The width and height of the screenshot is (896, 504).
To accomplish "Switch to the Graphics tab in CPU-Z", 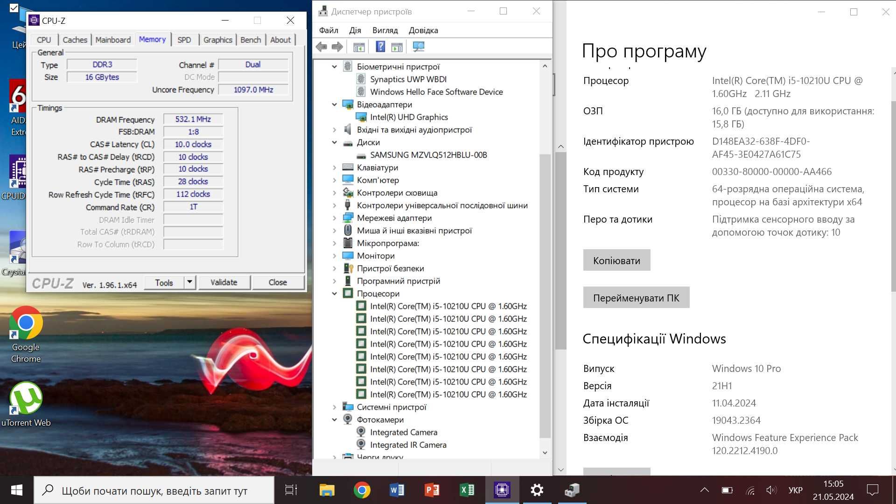I will (217, 40).
